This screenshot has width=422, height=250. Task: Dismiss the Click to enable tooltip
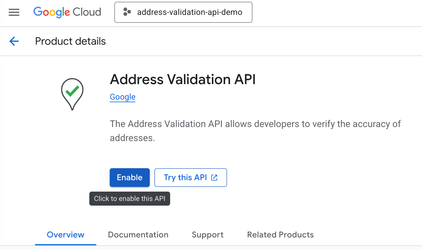(x=130, y=199)
